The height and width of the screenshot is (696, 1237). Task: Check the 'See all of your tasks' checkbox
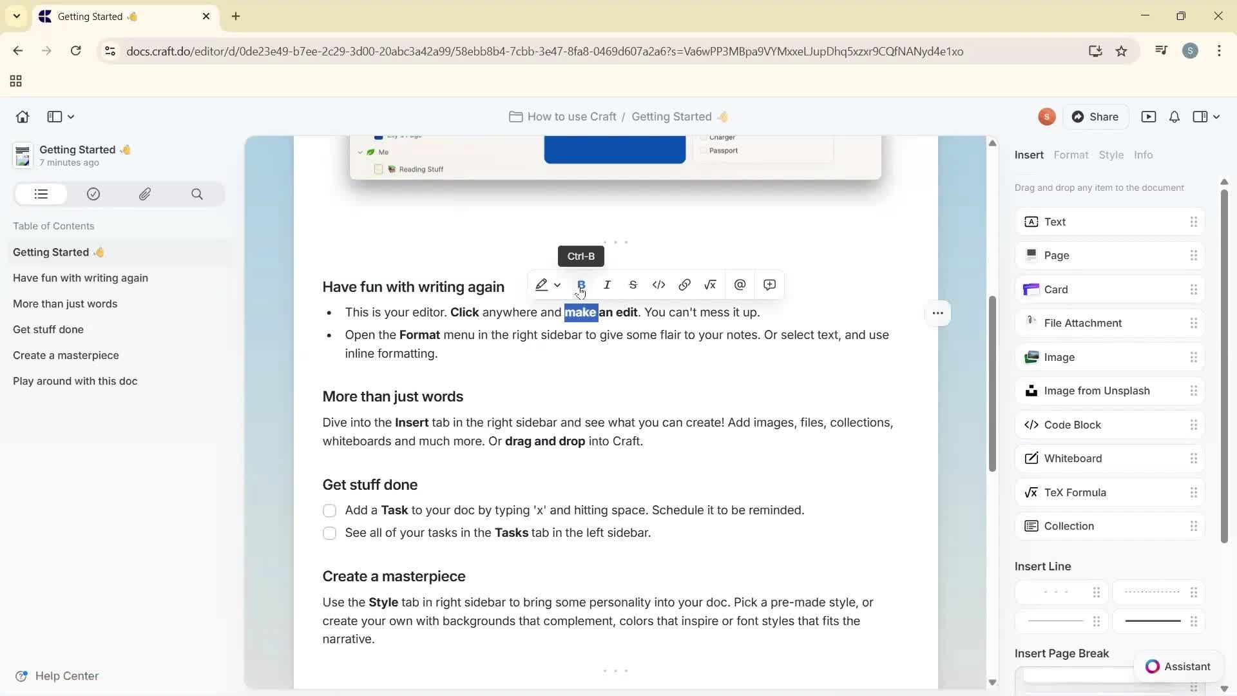coord(330,533)
